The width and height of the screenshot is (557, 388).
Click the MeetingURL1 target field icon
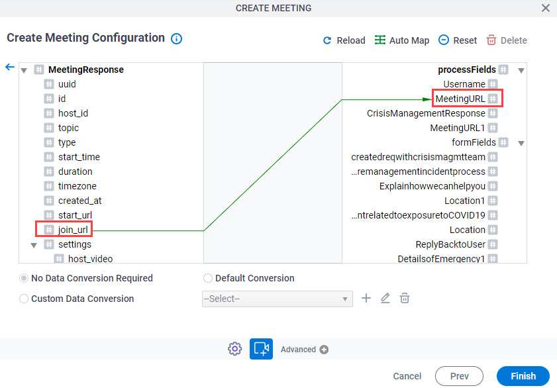tap(493, 128)
